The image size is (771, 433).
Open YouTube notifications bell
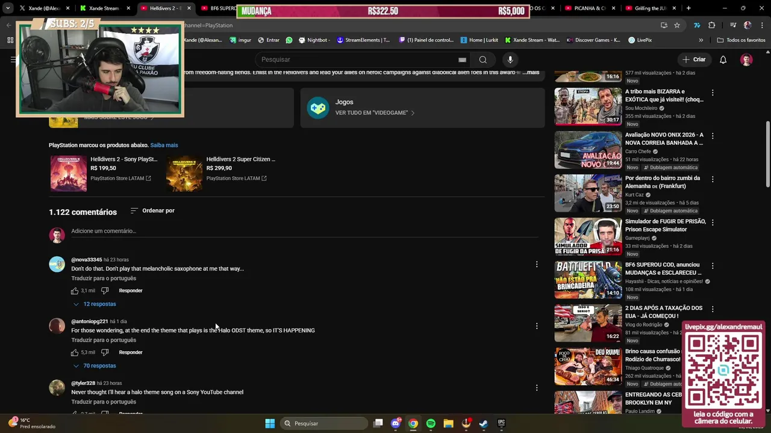723,60
